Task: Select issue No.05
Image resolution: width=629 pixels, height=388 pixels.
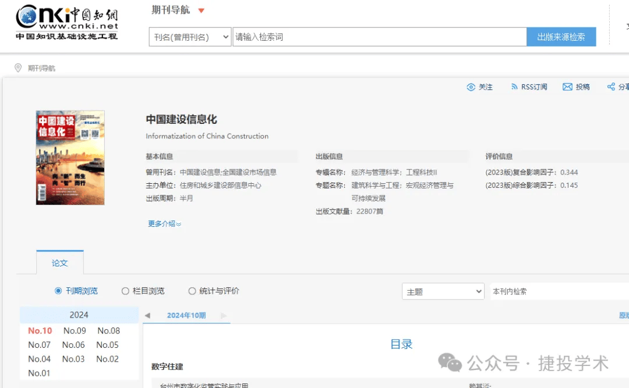Action: tap(108, 345)
